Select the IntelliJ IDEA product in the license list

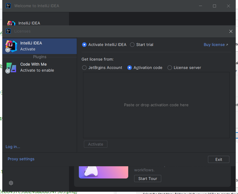(x=40, y=46)
